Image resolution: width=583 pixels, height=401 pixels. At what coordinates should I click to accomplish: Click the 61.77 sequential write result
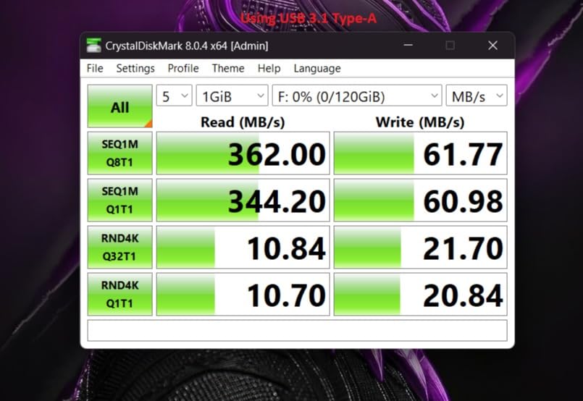(x=420, y=153)
